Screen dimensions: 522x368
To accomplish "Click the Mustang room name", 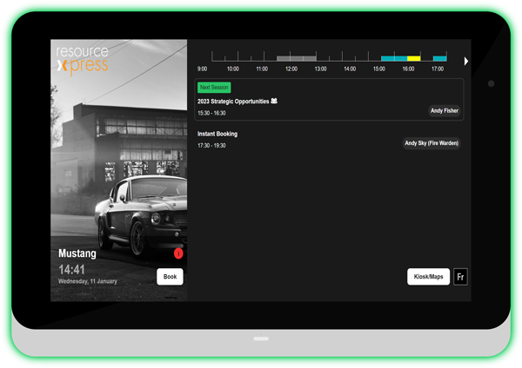I will pos(77,253).
